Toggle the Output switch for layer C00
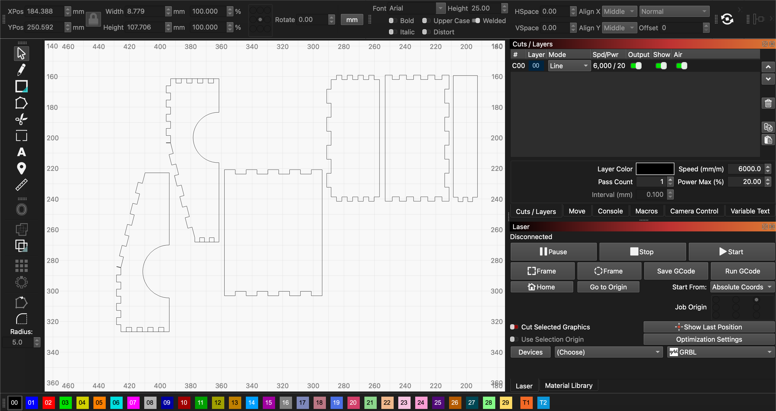 [636, 66]
